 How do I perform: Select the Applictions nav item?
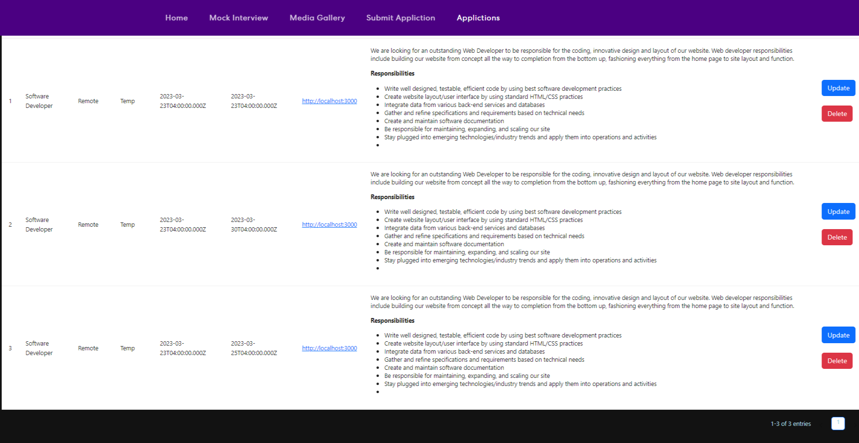click(x=478, y=18)
